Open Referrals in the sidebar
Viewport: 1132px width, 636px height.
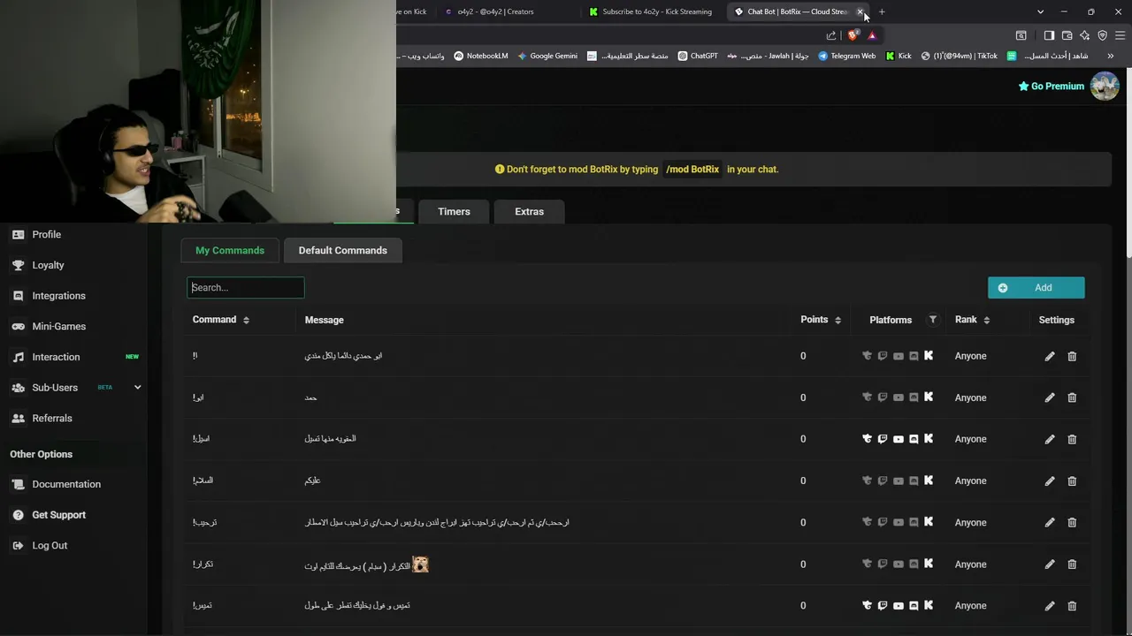click(x=52, y=418)
